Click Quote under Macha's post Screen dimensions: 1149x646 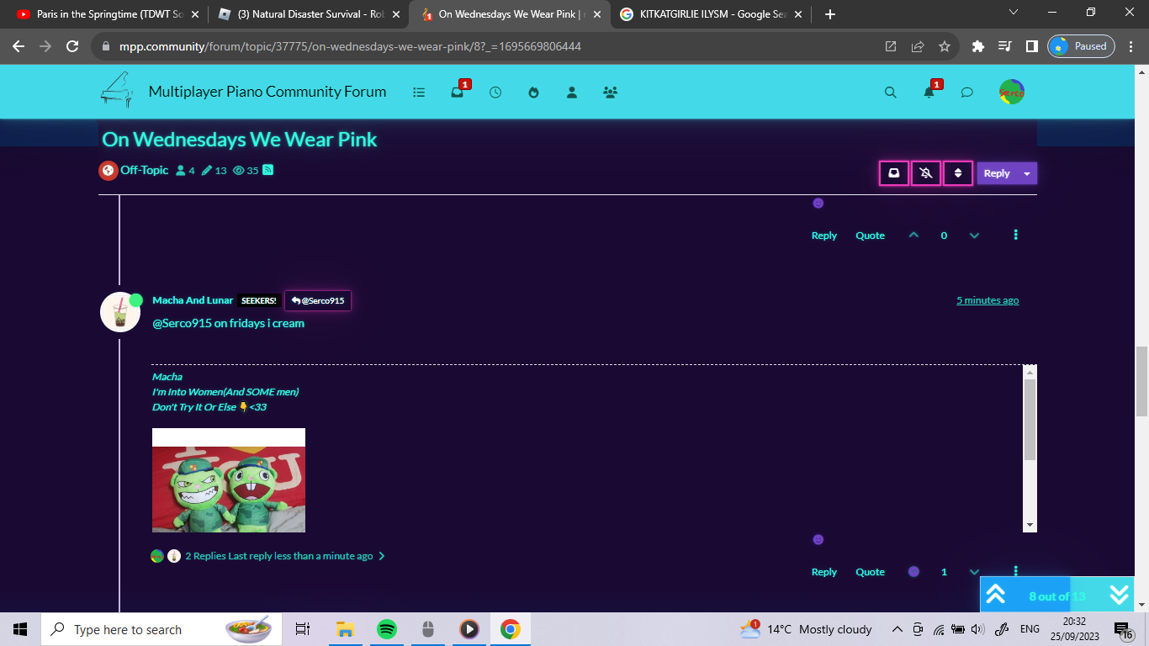point(870,572)
